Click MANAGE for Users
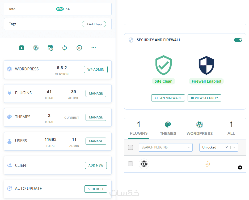 tap(96, 141)
